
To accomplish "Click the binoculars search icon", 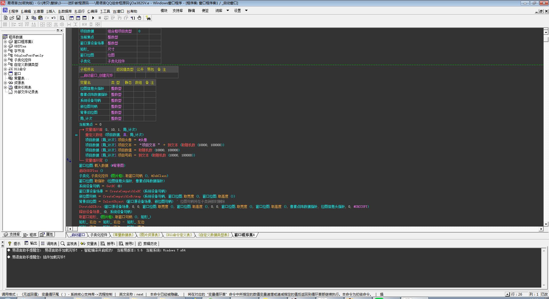I will tap(148, 18).
